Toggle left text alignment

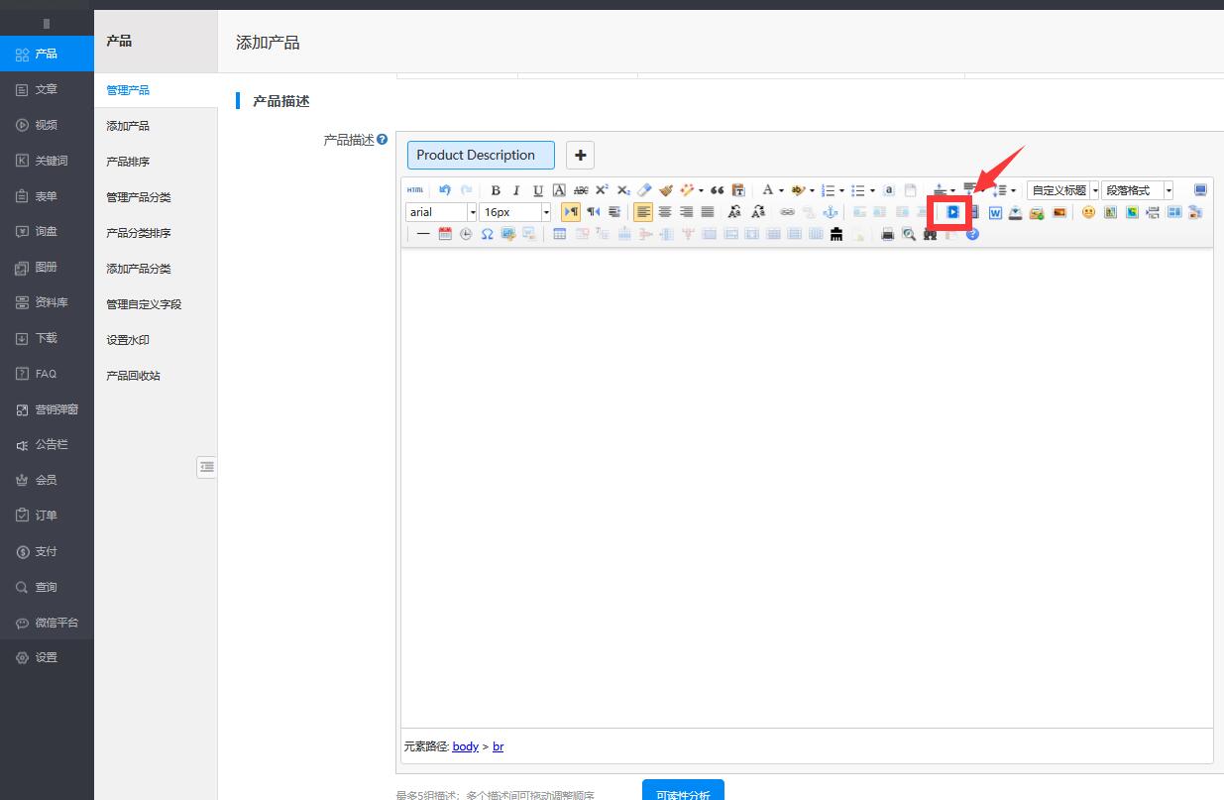click(x=643, y=212)
